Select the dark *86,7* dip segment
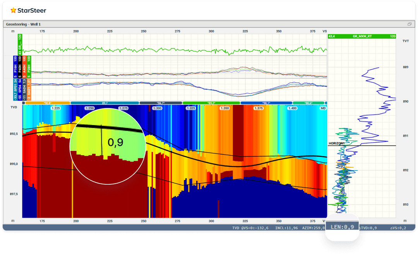418x257 pixels. pyautogui.click(x=161, y=103)
